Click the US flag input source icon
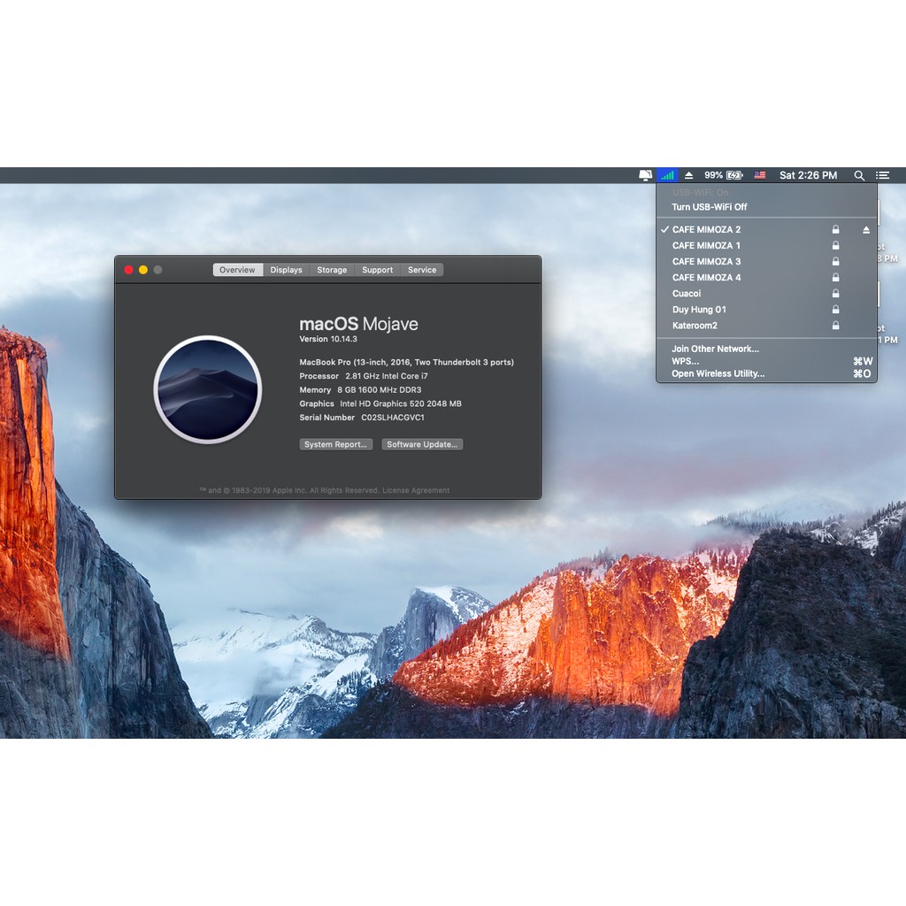906x906 pixels. tap(759, 175)
